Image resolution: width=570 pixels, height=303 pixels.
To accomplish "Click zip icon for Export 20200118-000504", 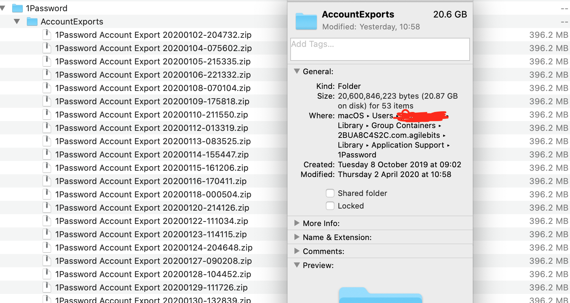I will coord(47,194).
